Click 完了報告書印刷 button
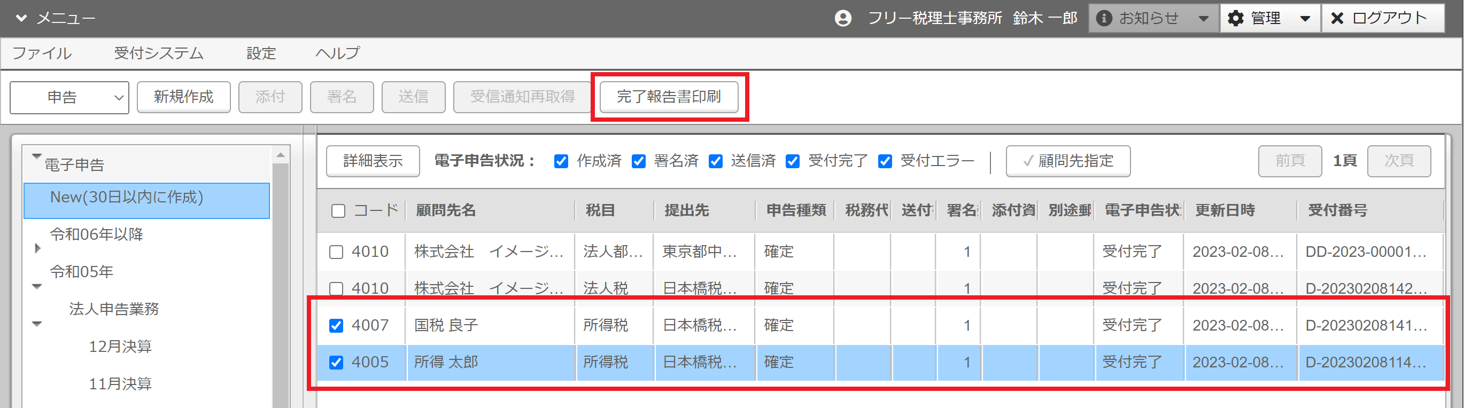 (669, 97)
